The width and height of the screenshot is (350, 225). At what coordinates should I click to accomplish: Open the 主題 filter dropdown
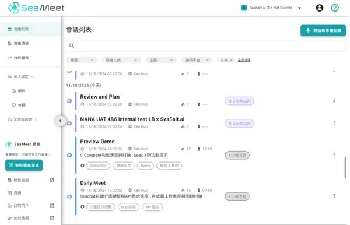click(161, 60)
